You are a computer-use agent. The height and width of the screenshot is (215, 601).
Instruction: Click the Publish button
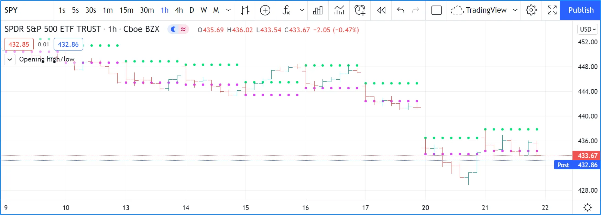tap(580, 10)
